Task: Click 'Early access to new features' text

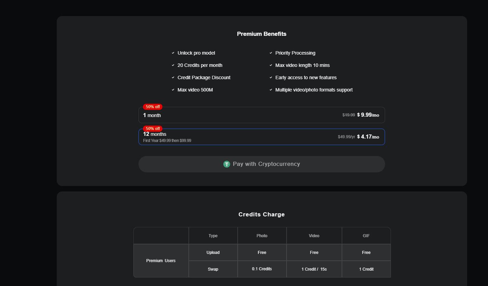Action: (x=306, y=77)
